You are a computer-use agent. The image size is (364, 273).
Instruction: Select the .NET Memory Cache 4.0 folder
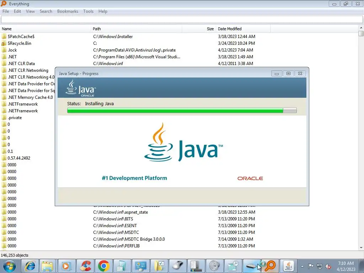point(30,97)
